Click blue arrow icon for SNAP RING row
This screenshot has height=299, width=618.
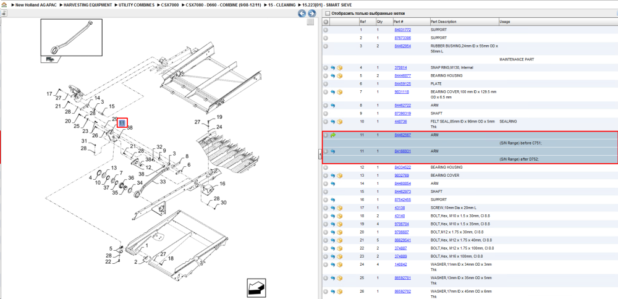pyautogui.click(x=332, y=68)
